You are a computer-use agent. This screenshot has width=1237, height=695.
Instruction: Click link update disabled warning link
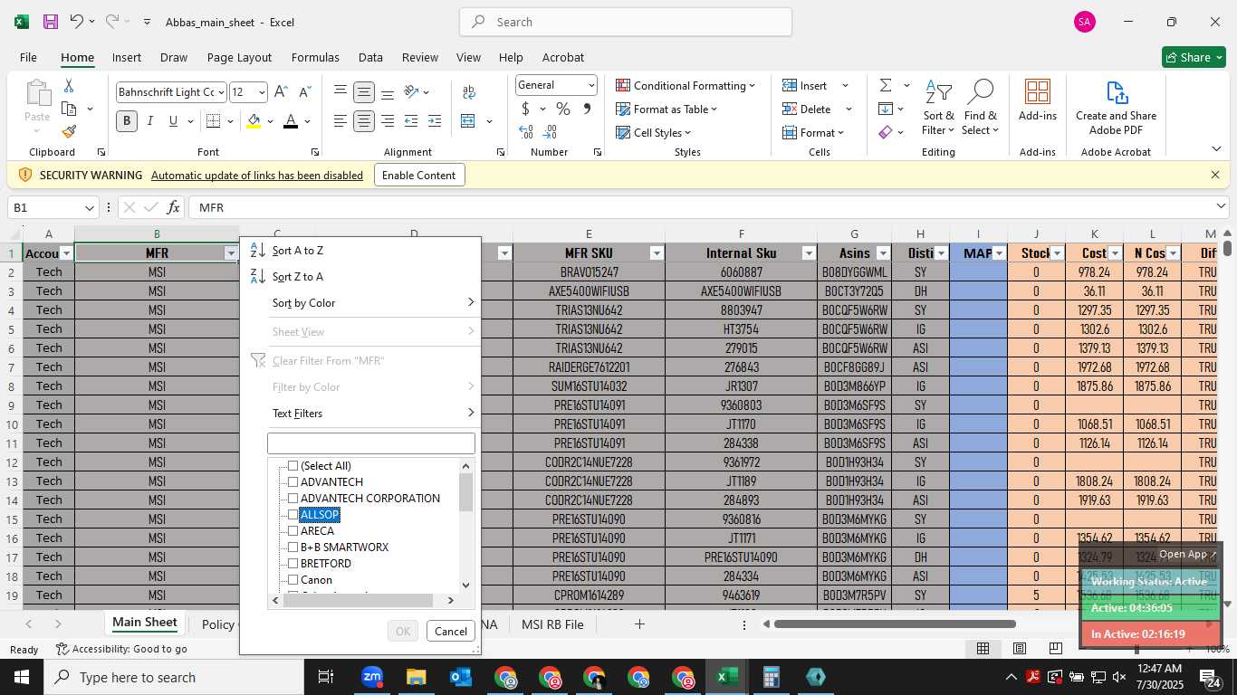click(x=257, y=176)
